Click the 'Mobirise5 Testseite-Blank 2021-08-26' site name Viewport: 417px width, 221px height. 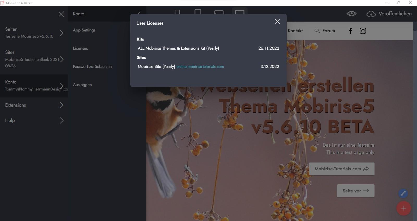click(x=33, y=63)
